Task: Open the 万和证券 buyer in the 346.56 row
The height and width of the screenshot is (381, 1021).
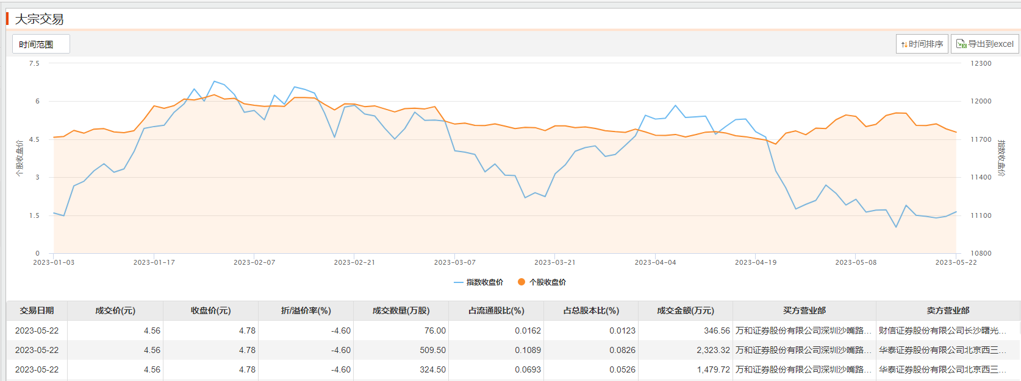Action: (803, 330)
